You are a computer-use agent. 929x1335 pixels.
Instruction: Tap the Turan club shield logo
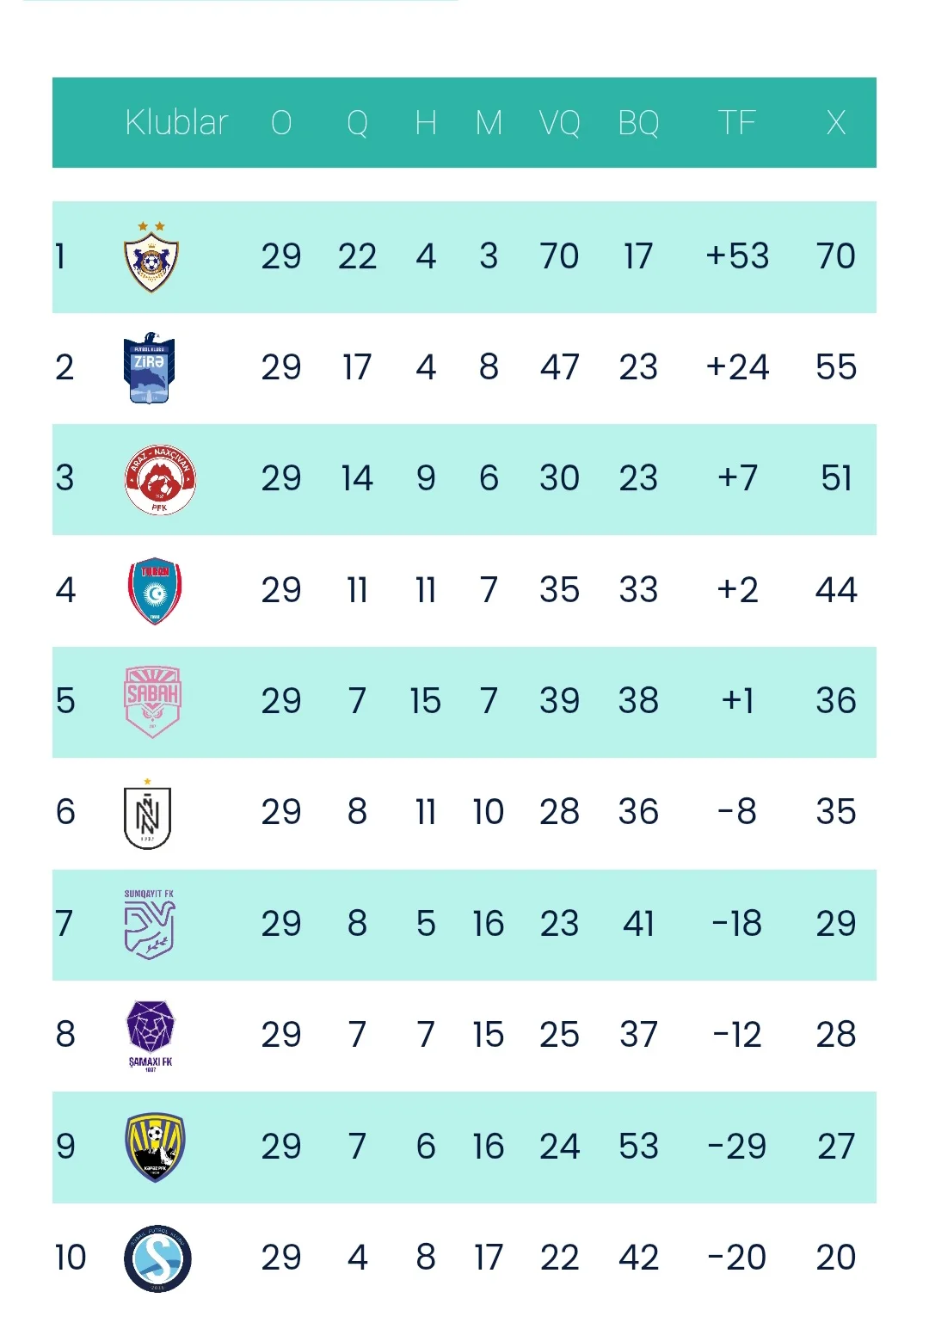coord(155,591)
